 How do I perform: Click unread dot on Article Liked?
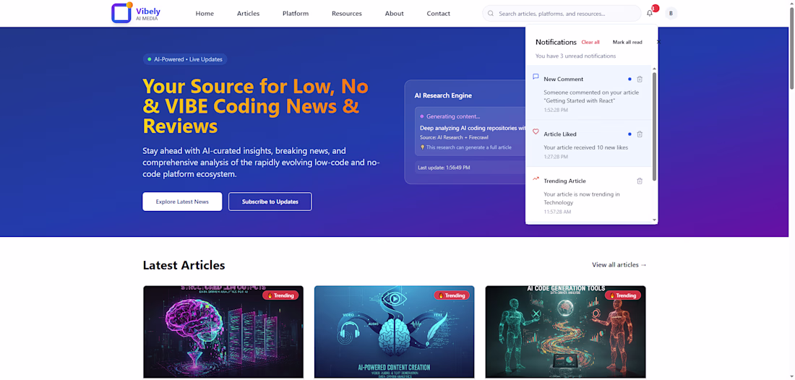[x=629, y=134]
